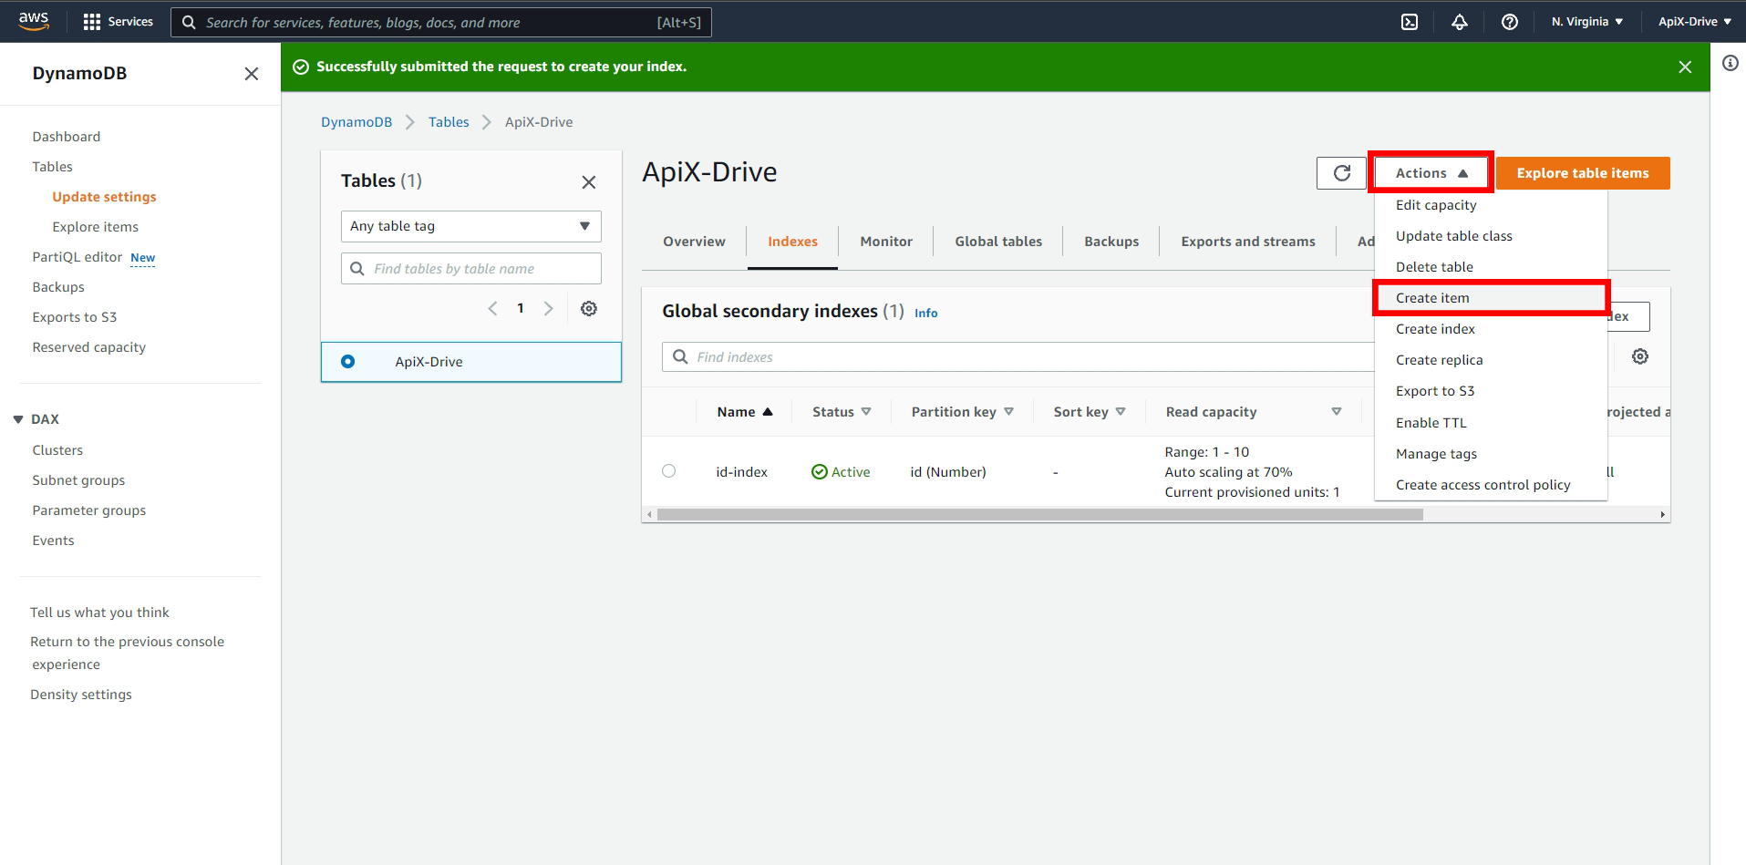Choose Create item menu item

click(1491, 298)
